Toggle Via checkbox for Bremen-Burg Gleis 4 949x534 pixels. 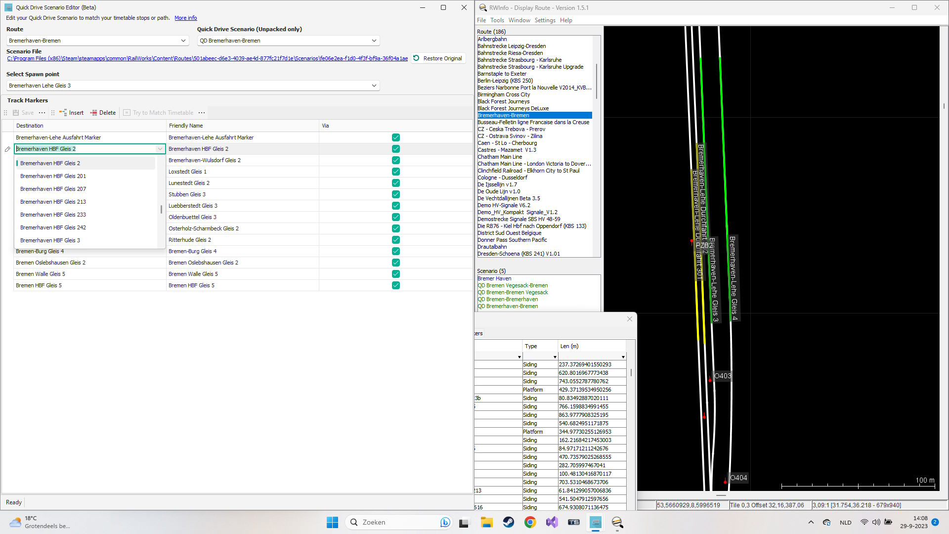coord(396,251)
